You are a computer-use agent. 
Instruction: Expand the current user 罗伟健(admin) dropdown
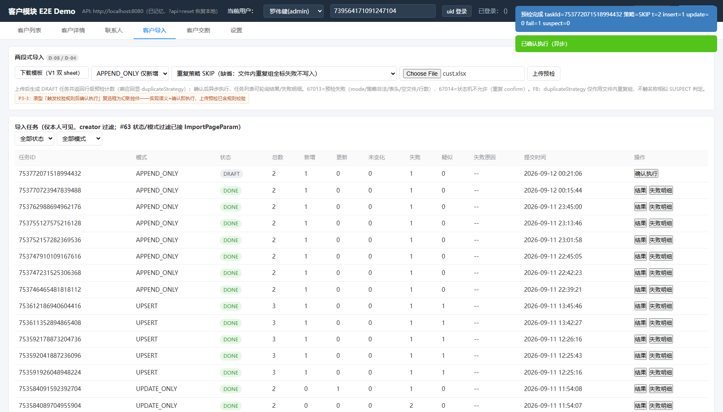point(293,11)
